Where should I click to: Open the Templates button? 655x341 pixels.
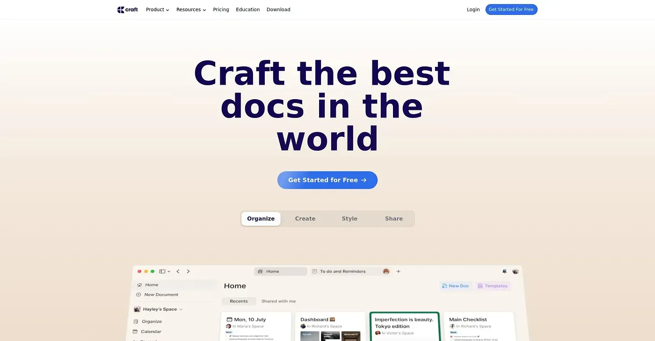493,286
